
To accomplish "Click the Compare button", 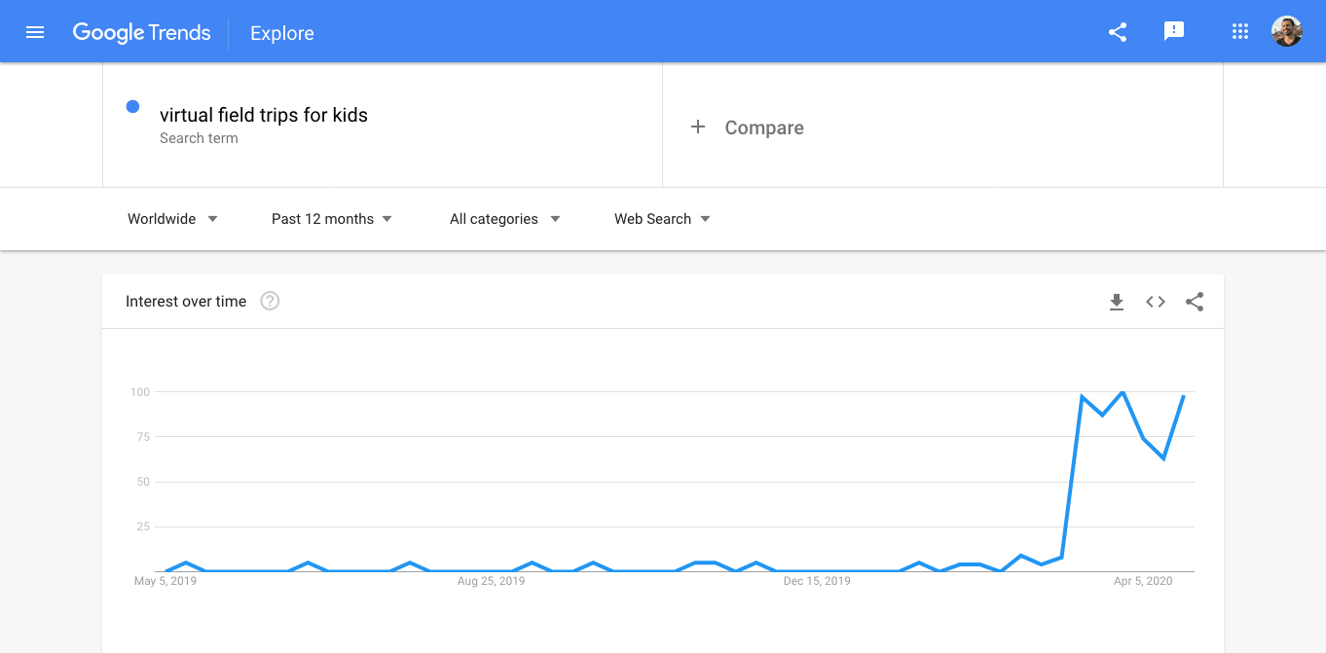I will point(763,127).
